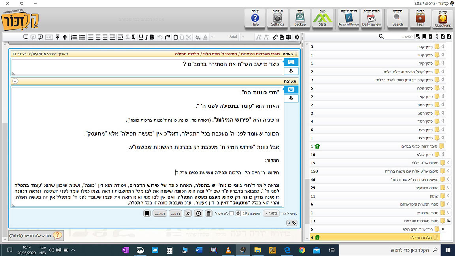This screenshot has height=256, width=455.
Task: Toggle underline formatting in editor toolbar
Action: pyautogui.click(x=146, y=37)
